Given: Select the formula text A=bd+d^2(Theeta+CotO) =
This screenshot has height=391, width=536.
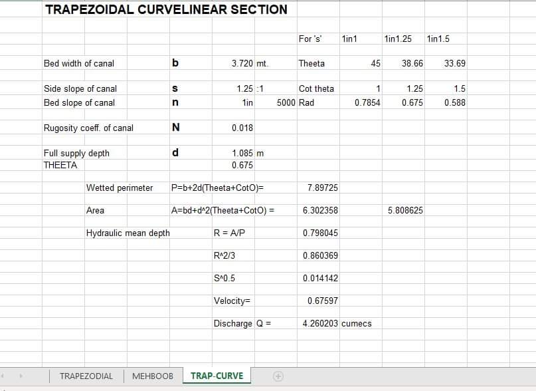Looking at the screenshot, I should [x=223, y=210].
